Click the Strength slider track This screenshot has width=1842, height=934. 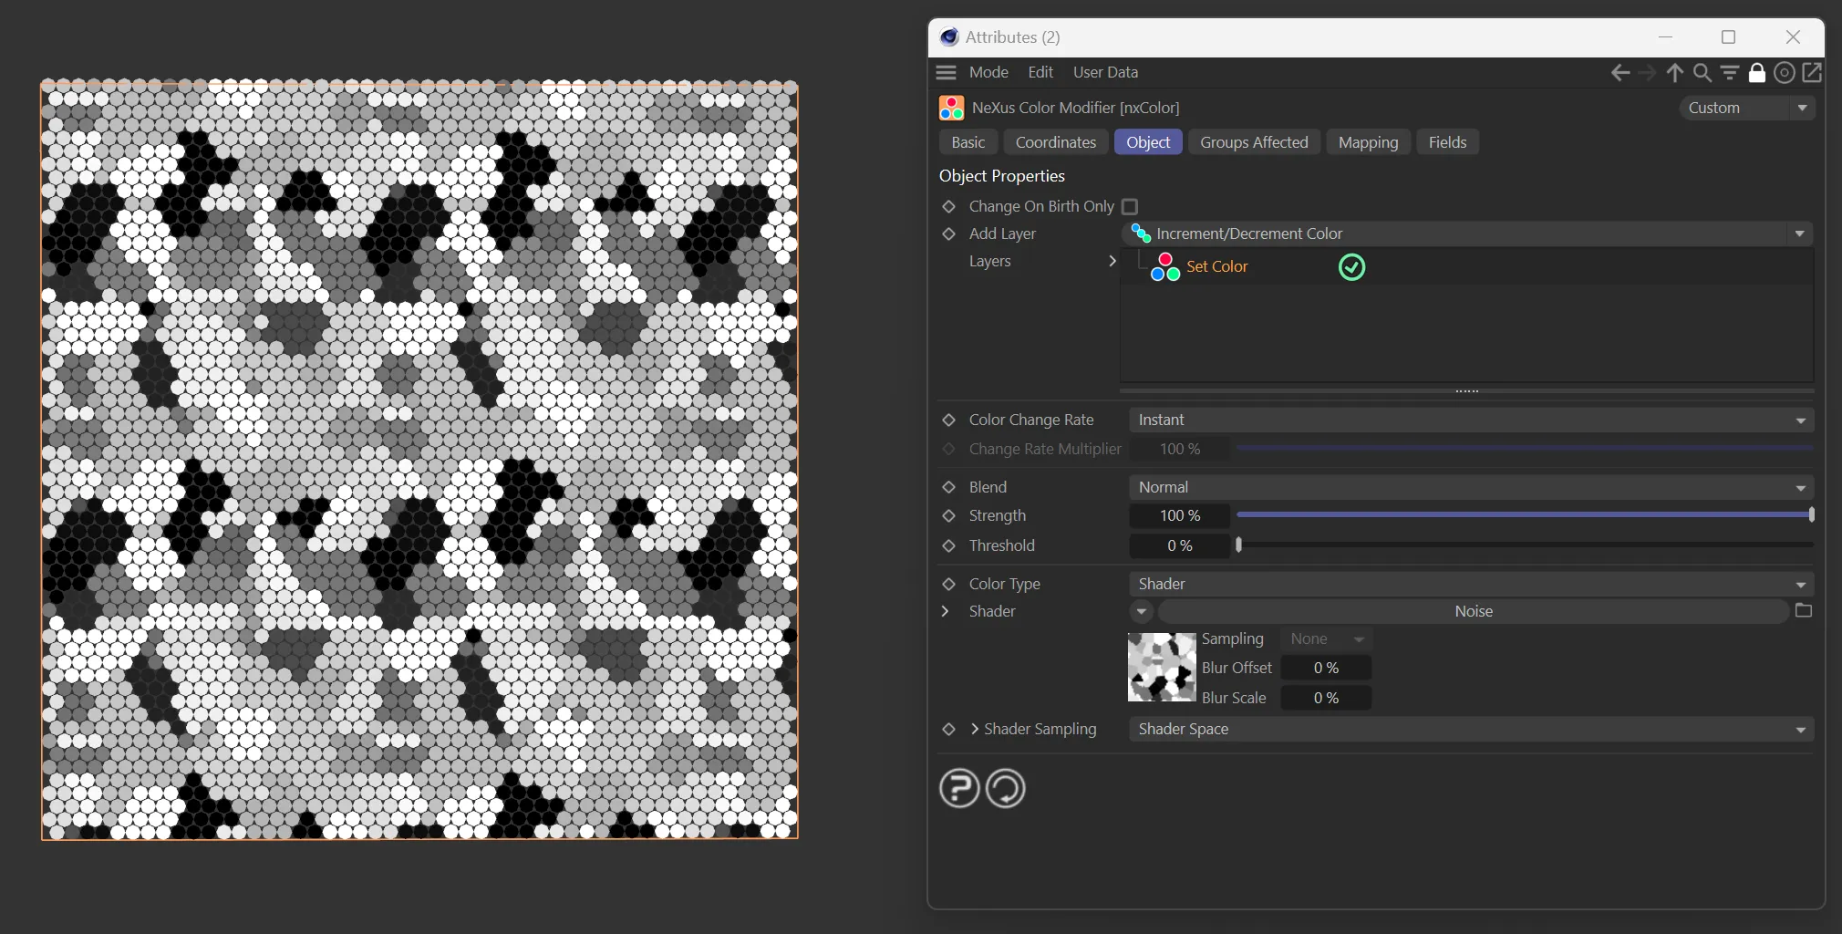click(x=1523, y=515)
